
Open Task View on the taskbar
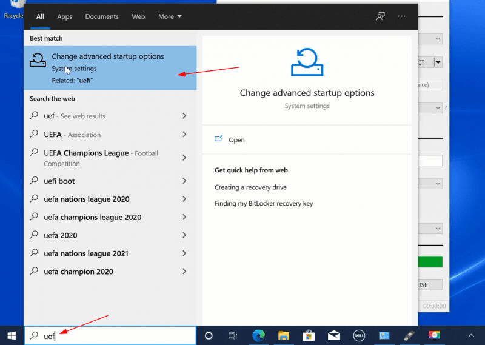[x=232, y=335]
